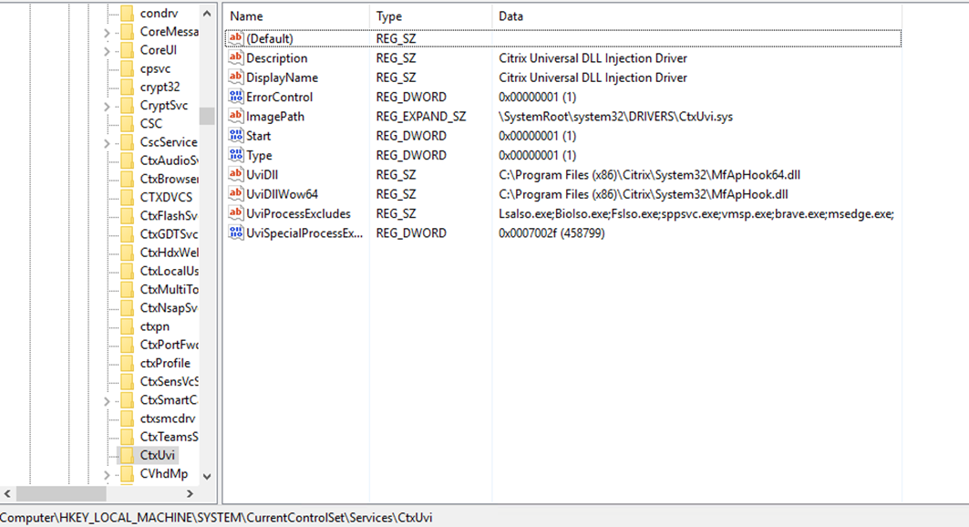Click the DWORD icon beside UviSpecialProcessEx...
The height and width of the screenshot is (527, 969).
pos(235,232)
